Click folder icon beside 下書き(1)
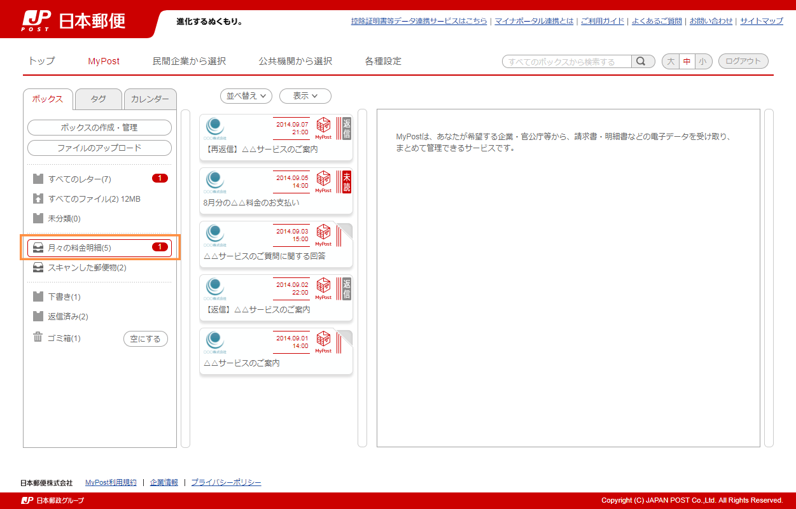The height and width of the screenshot is (509, 796). [38, 296]
